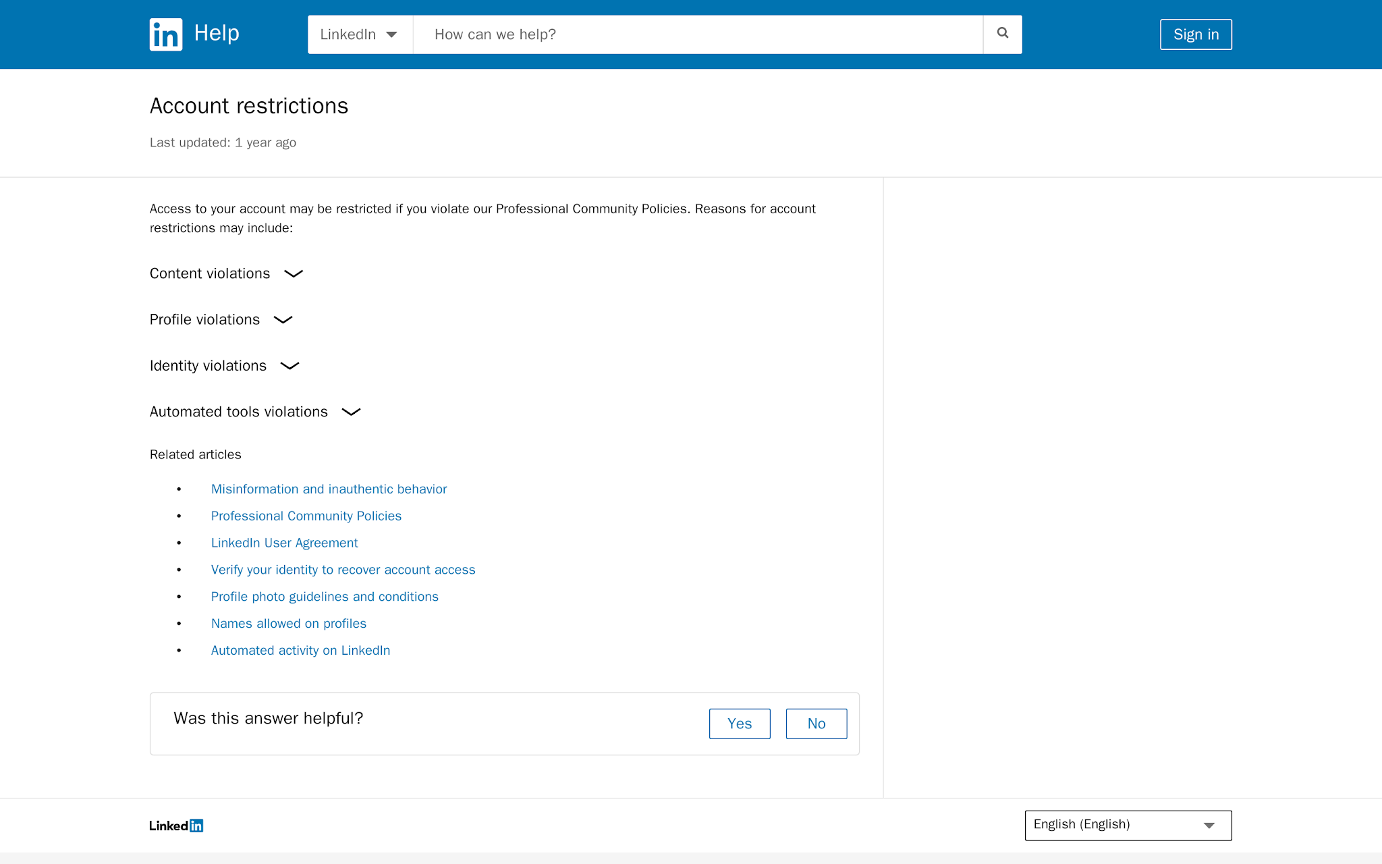The image size is (1382, 864).
Task: Click the LinkedIn footer logo
Action: click(176, 826)
